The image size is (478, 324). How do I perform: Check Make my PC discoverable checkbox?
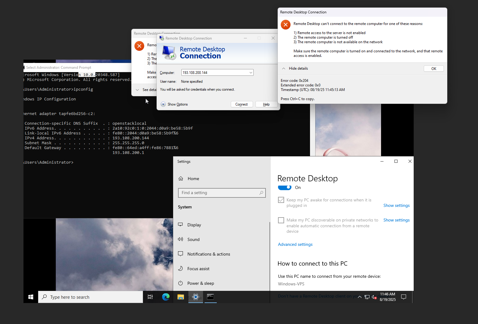[x=281, y=220]
